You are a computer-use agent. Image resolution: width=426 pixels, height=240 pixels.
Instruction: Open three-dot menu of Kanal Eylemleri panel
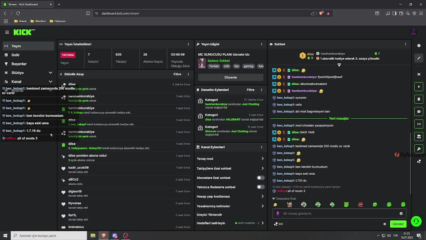tap(262, 147)
